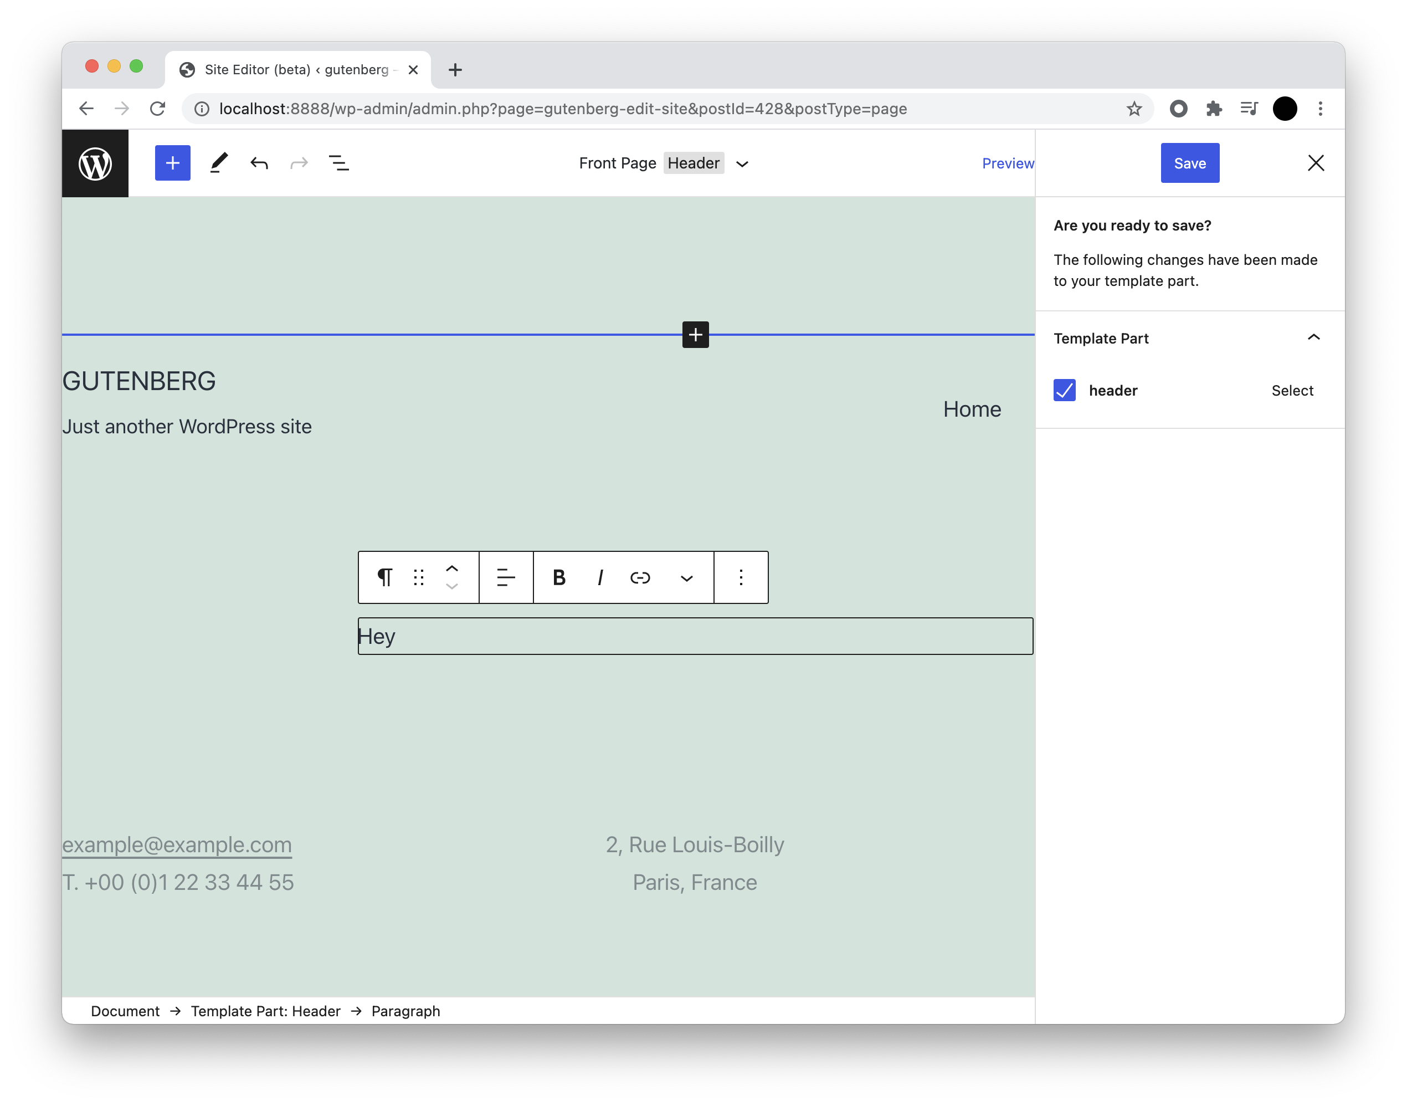Open the text alignment control
Image resolution: width=1407 pixels, height=1106 pixels.
click(506, 577)
